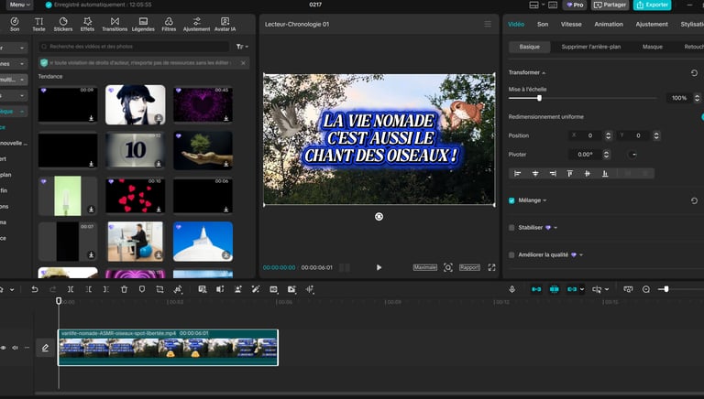Open the Masque sub-tab

[652, 46]
